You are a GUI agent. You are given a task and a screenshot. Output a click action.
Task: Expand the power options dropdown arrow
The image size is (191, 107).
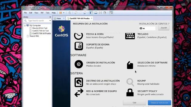click(64, 13)
